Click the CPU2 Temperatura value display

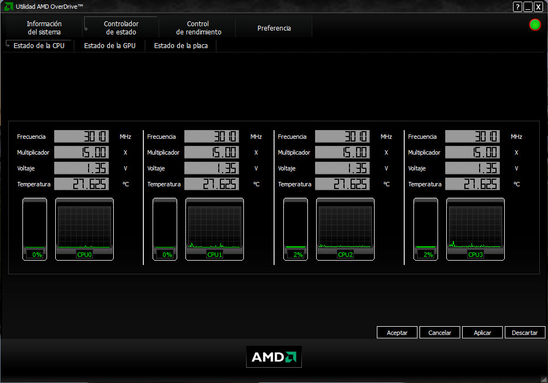click(342, 184)
